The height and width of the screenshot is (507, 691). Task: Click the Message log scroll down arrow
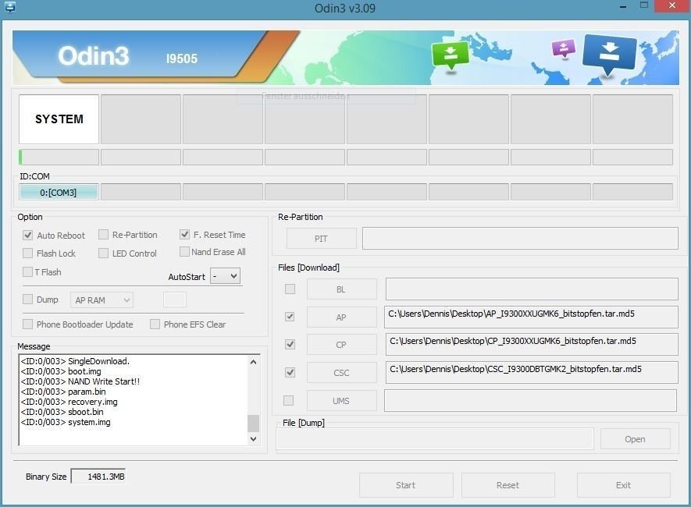tap(254, 439)
